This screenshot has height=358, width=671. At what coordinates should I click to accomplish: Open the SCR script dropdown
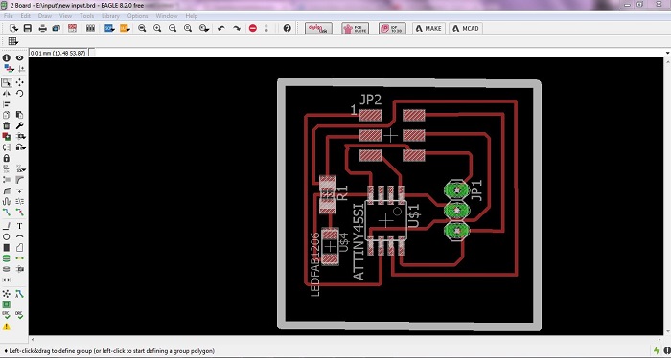click(109, 28)
